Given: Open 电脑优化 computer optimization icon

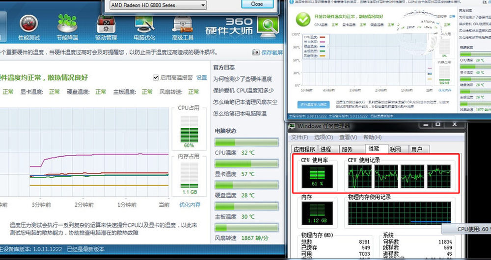Looking at the screenshot, I should coord(144,28).
